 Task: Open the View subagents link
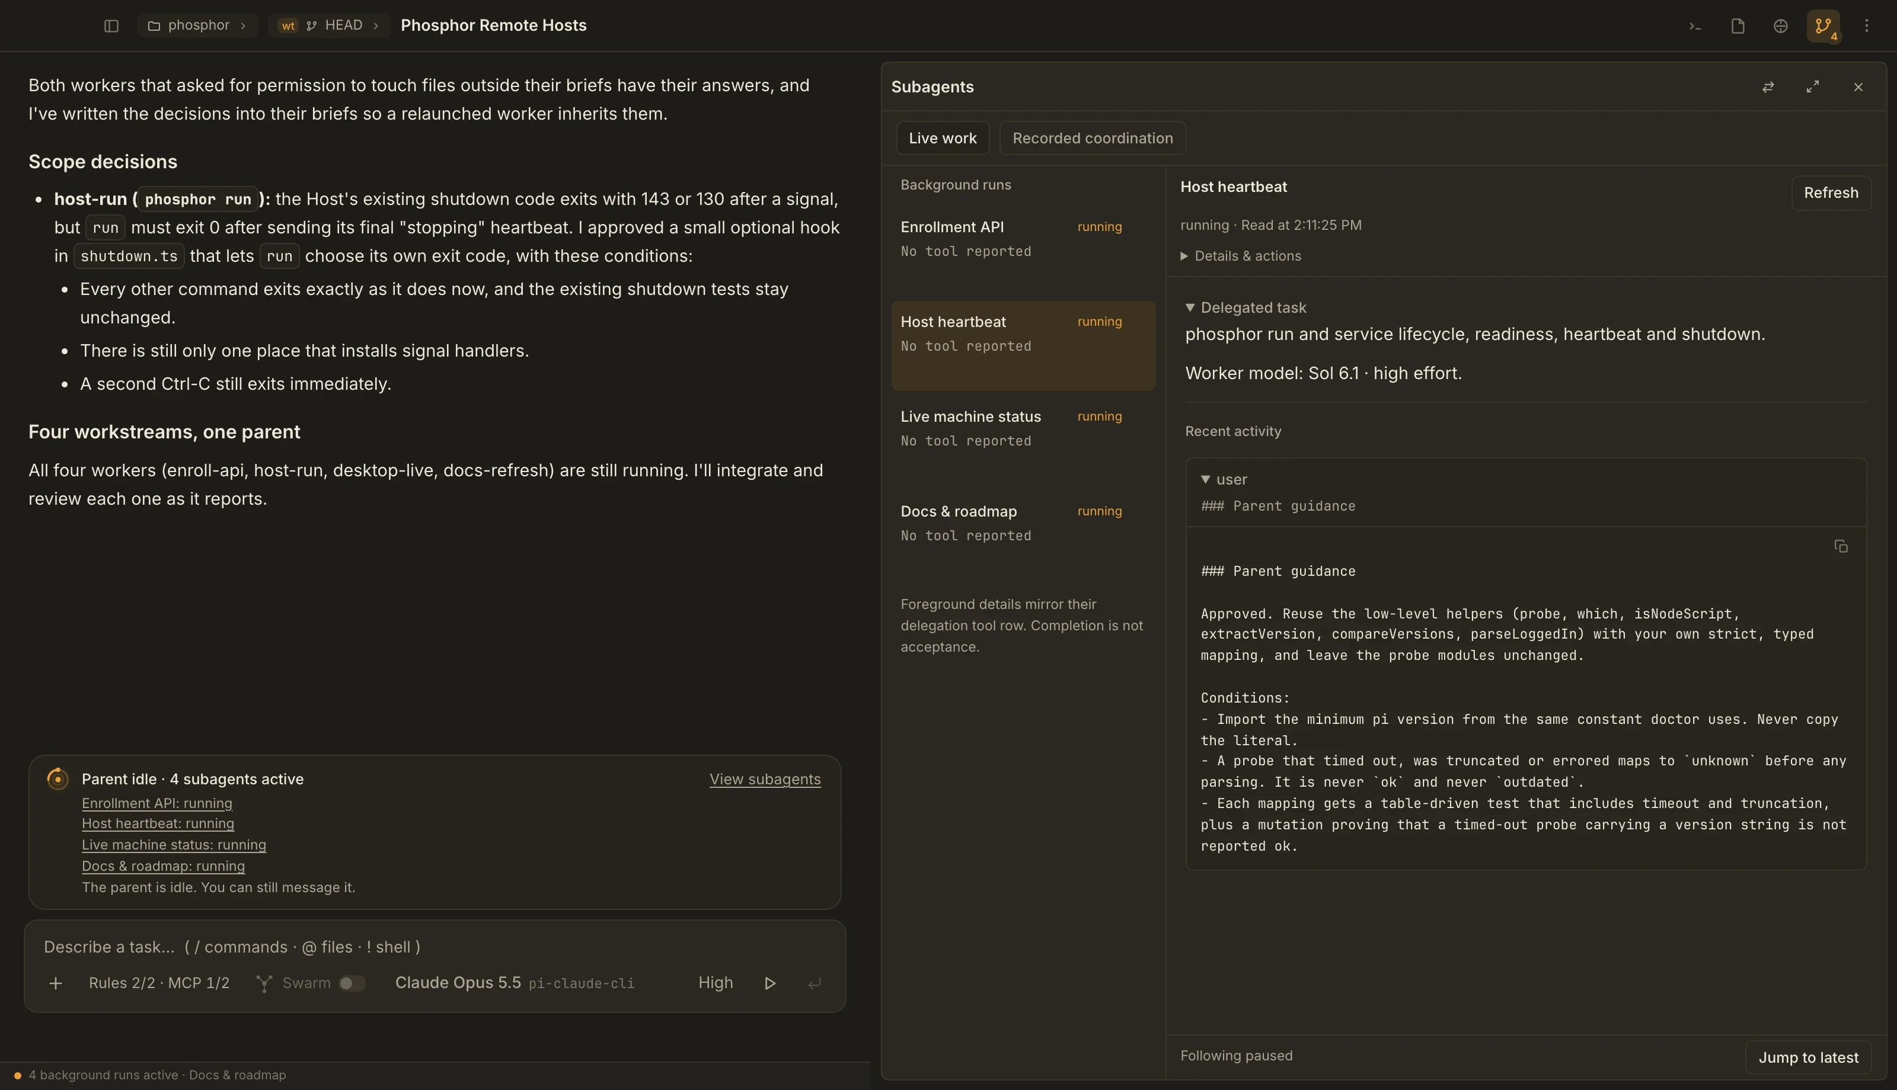tap(765, 778)
